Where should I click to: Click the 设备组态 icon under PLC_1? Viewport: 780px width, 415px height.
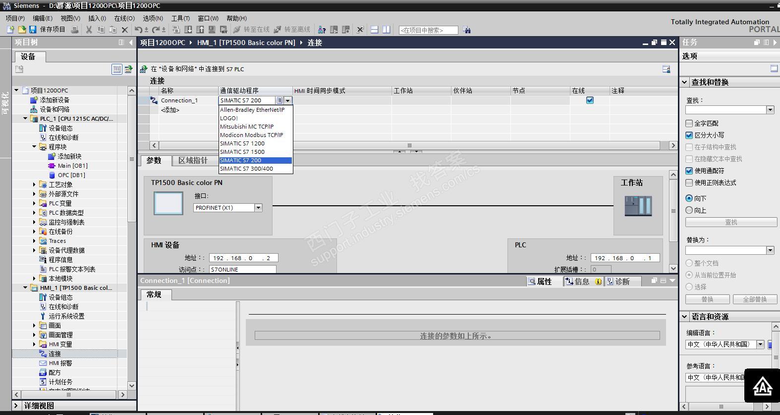pyautogui.click(x=43, y=128)
